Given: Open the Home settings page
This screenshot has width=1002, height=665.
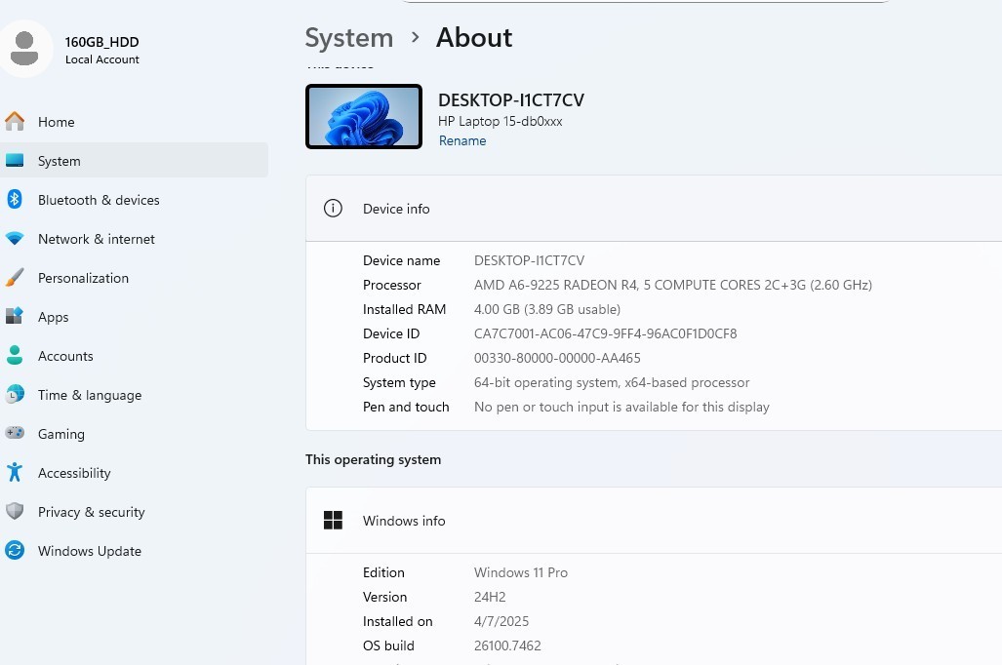Looking at the screenshot, I should click(135, 121).
